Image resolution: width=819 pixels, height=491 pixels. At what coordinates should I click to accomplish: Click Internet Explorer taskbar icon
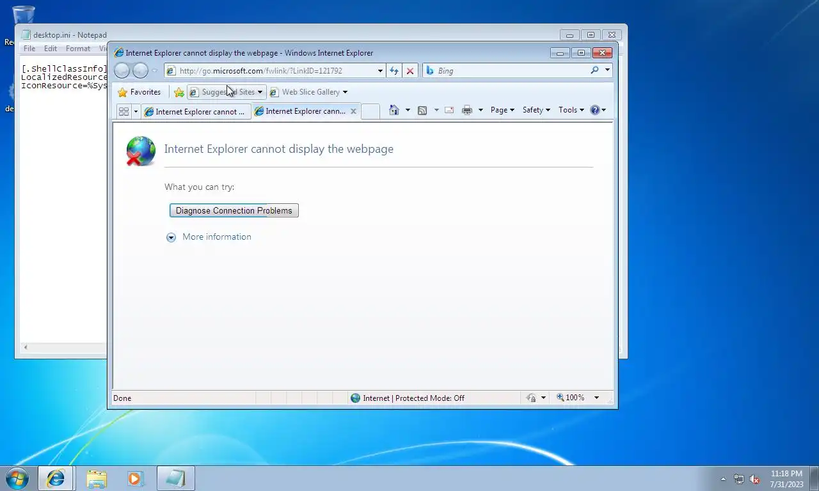(56, 478)
